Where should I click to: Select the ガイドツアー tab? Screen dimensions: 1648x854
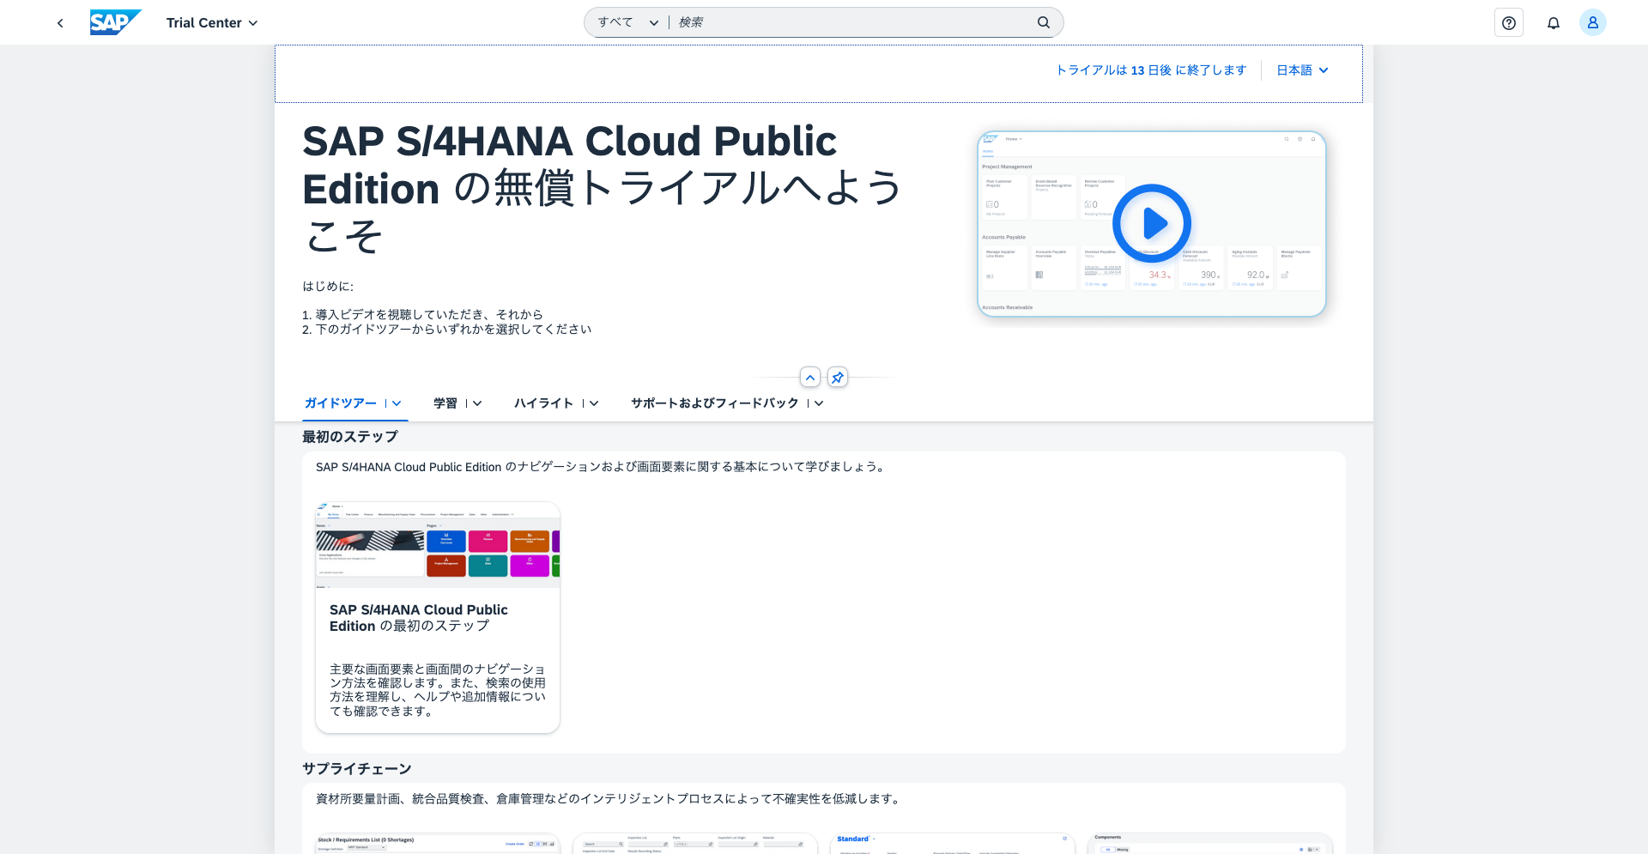click(341, 403)
